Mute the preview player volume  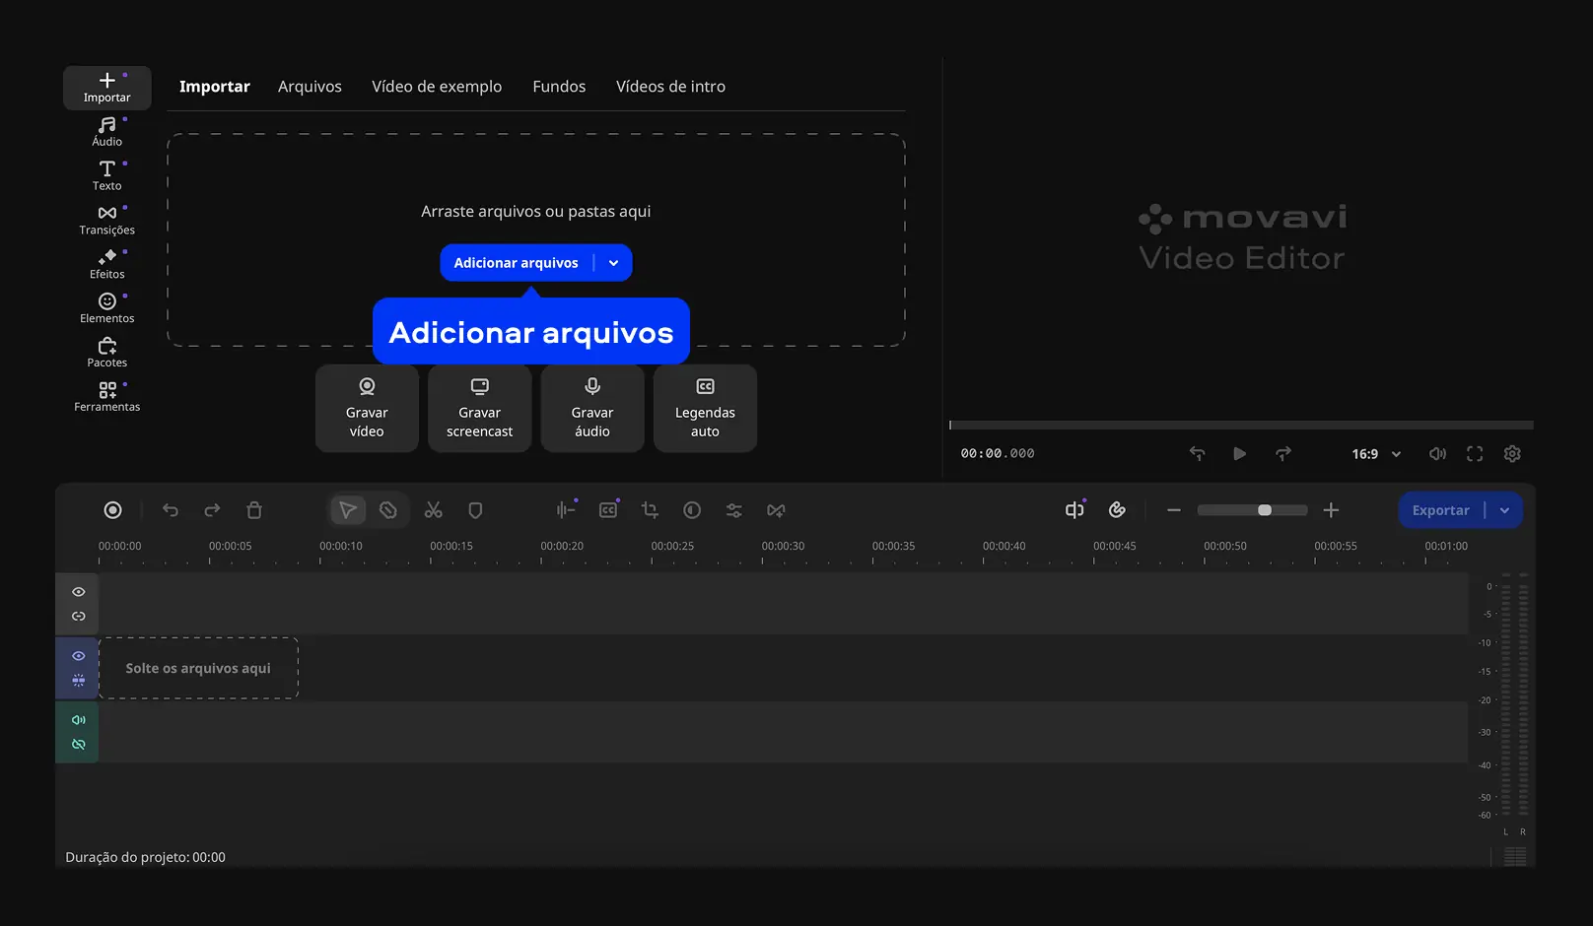1437,454
